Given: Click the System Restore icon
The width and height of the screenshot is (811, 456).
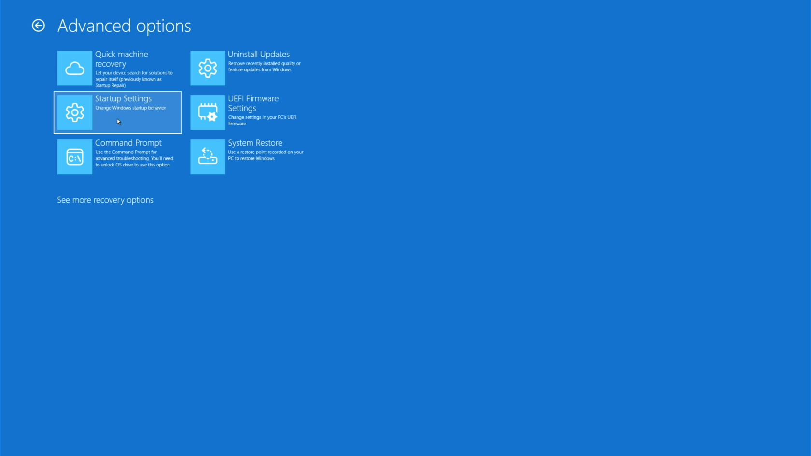Looking at the screenshot, I should 208,157.
